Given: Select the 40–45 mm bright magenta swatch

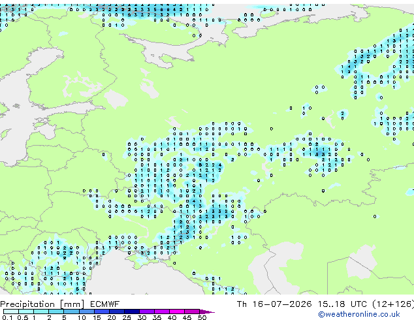Looking at the screenshot, I should point(177,312).
